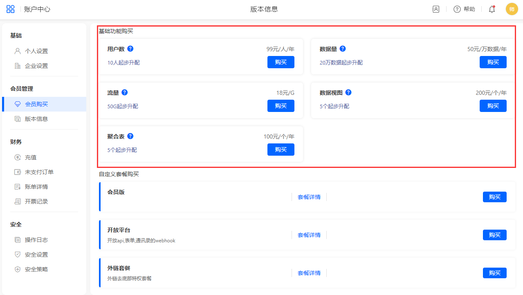Viewport: 523px width, 295px height.
Task: Click the notification bell icon
Action: (492, 9)
